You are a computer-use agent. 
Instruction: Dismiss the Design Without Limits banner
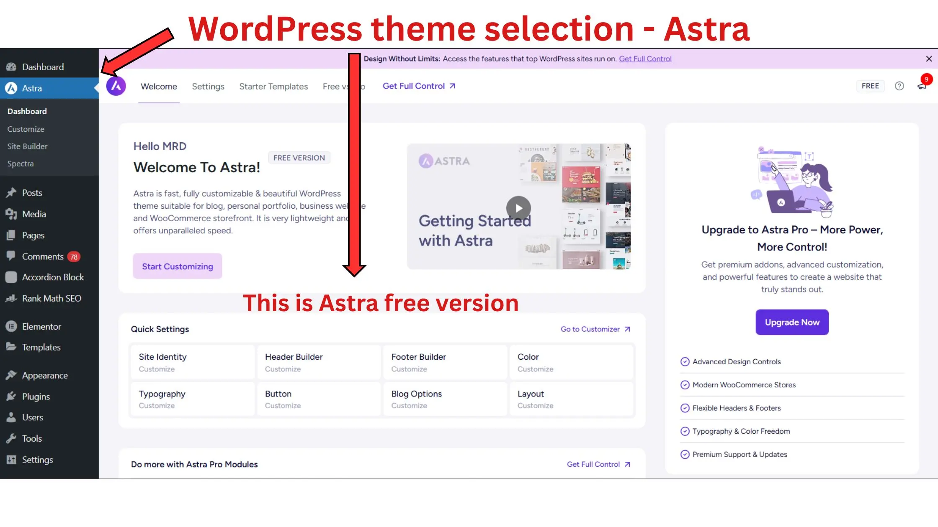pos(929,59)
